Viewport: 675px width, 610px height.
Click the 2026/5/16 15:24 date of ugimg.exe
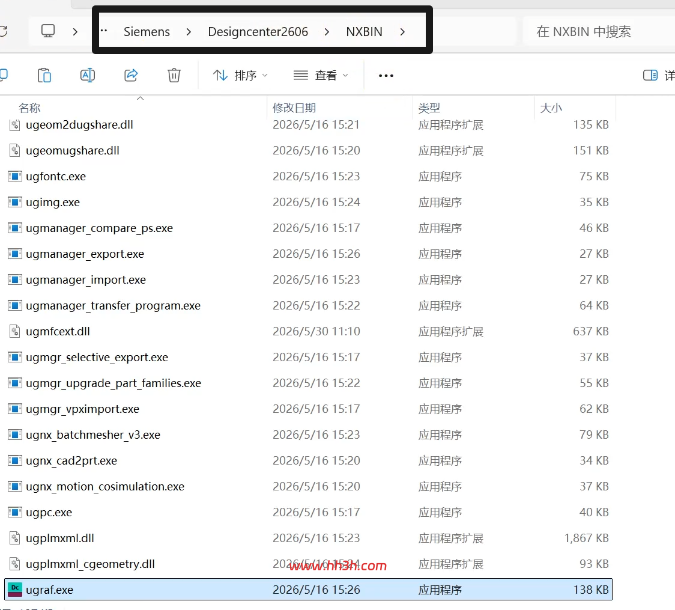click(x=316, y=202)
